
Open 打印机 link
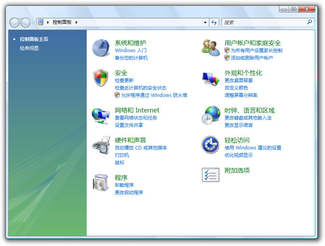pos(122,155)
